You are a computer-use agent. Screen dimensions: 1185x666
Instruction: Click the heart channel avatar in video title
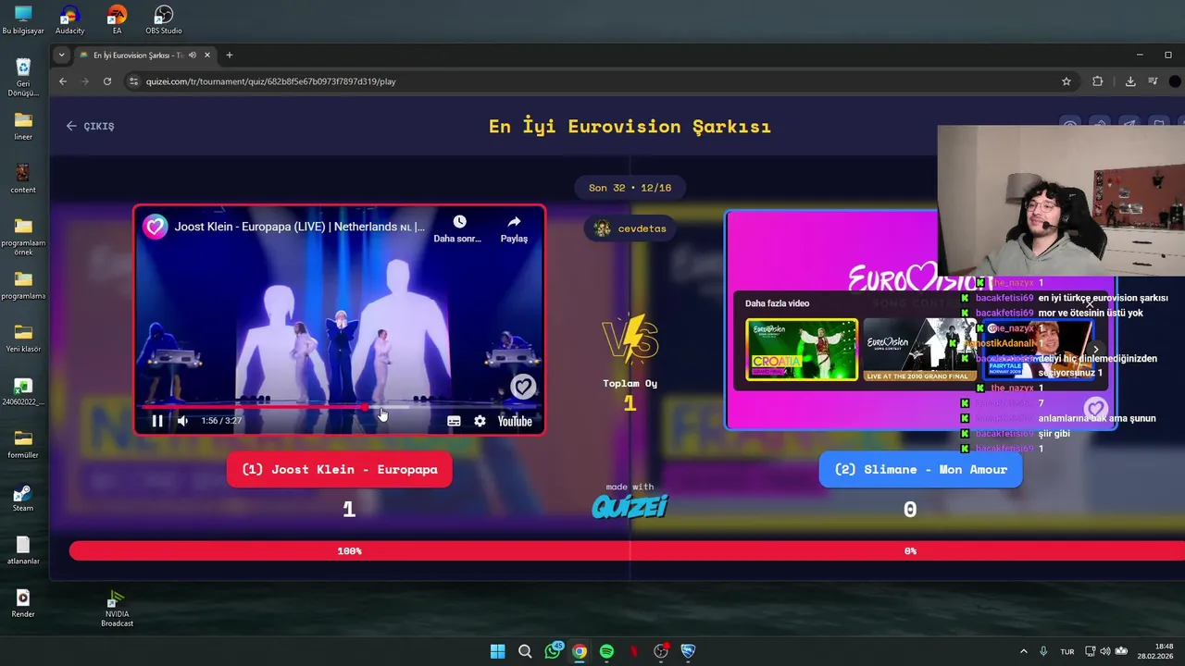click(x=155, y=227)
